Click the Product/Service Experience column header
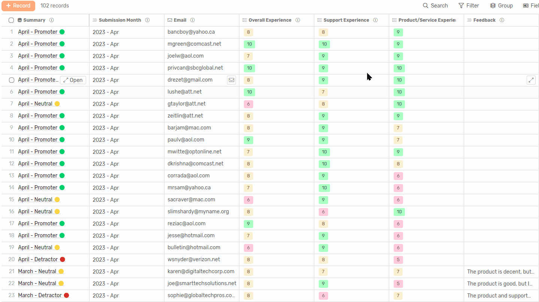Viewport: 539px width, 302px height. (427, 20)
